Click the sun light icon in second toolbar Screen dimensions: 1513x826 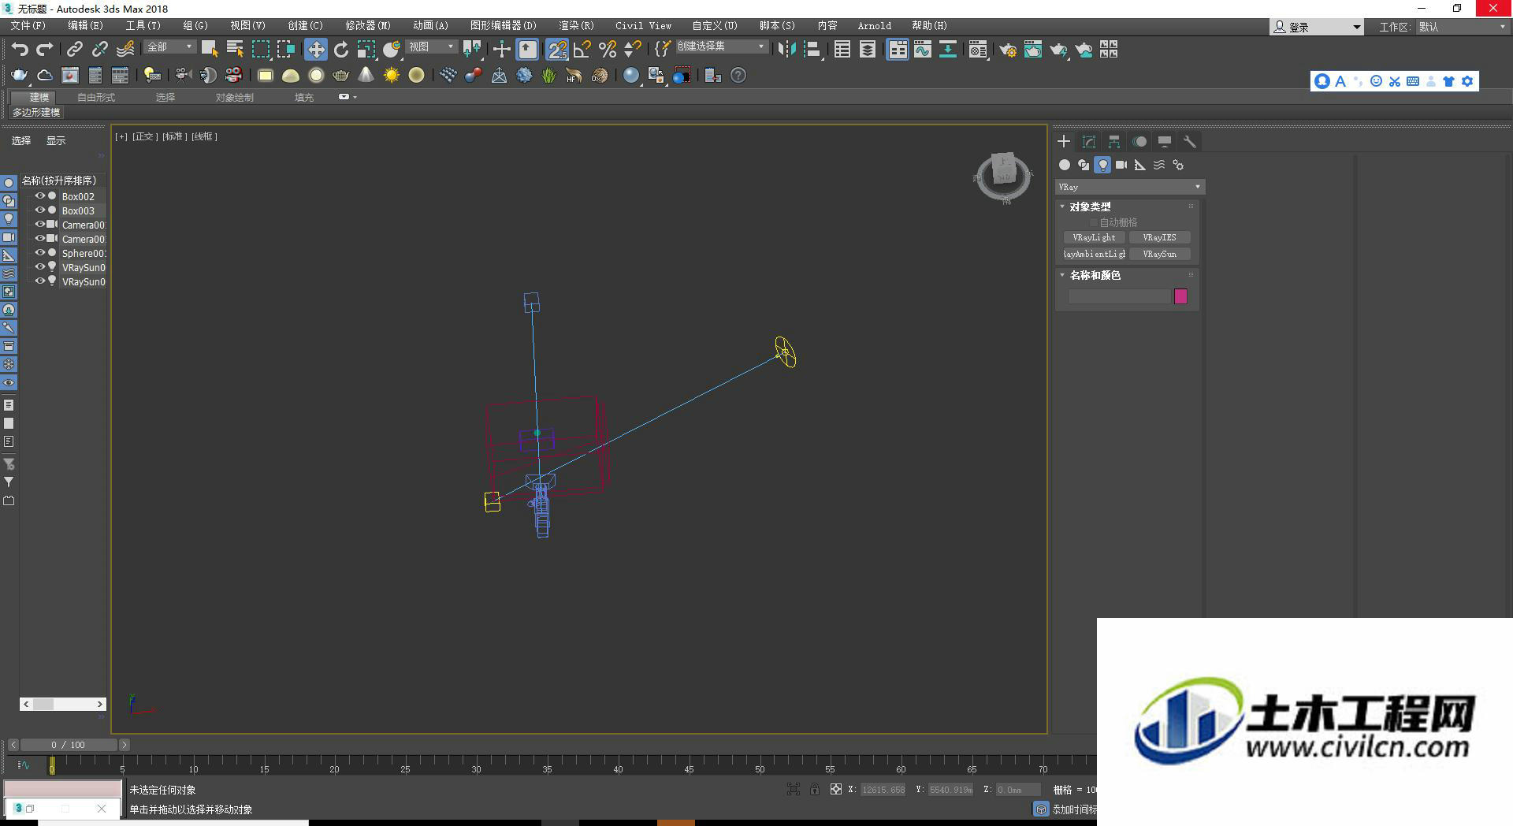click(x=391, y=75)
